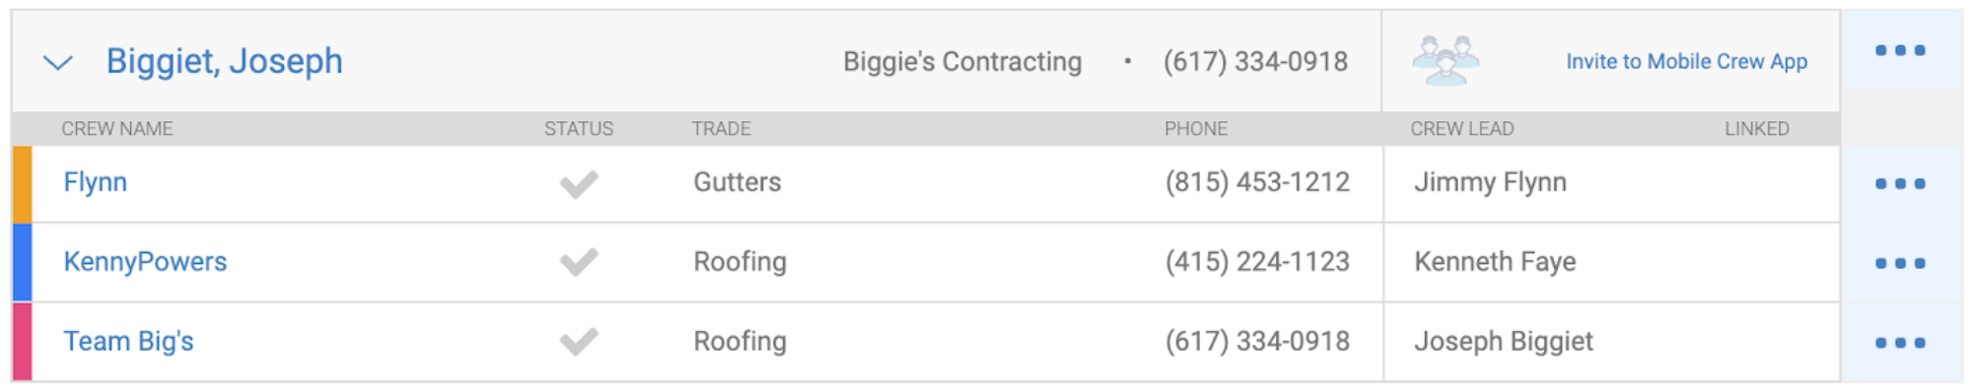Image resolution: width=1972 pixels, height=390 pixels.
Task: Open more options menu for KennyPowers crew
Action: point(1900,263)
